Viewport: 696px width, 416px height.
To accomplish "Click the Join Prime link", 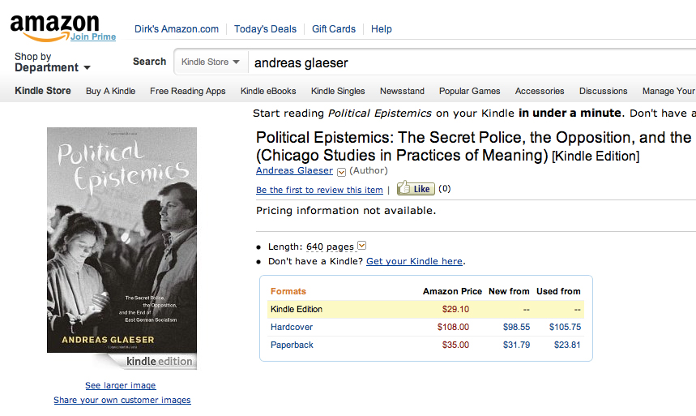I will click(92, 36).
